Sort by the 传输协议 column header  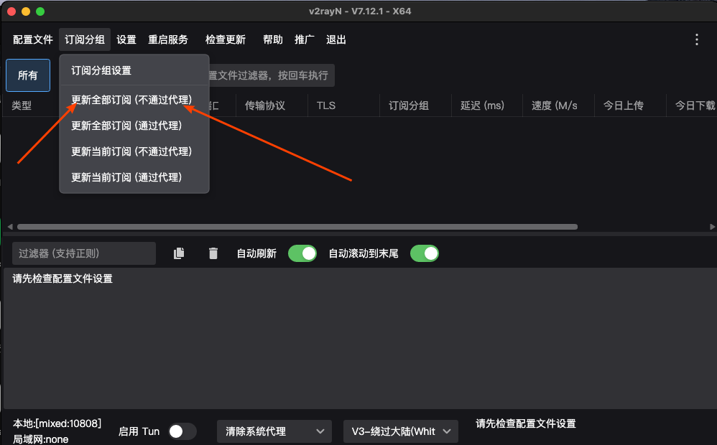click(265, 106)
